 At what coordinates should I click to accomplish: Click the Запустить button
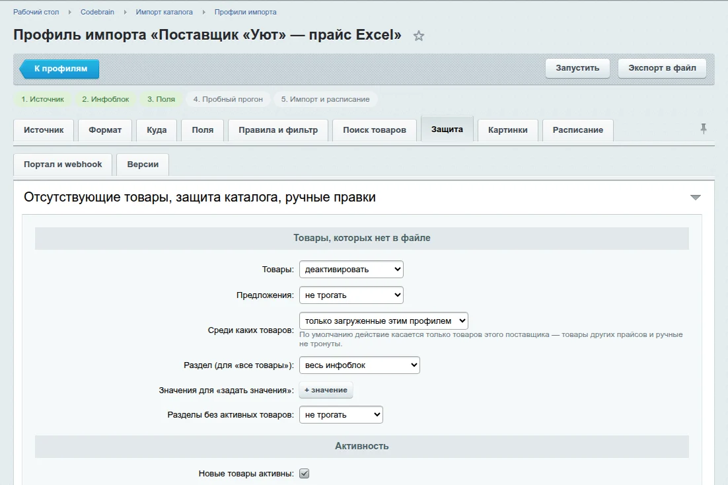[577, 68]
